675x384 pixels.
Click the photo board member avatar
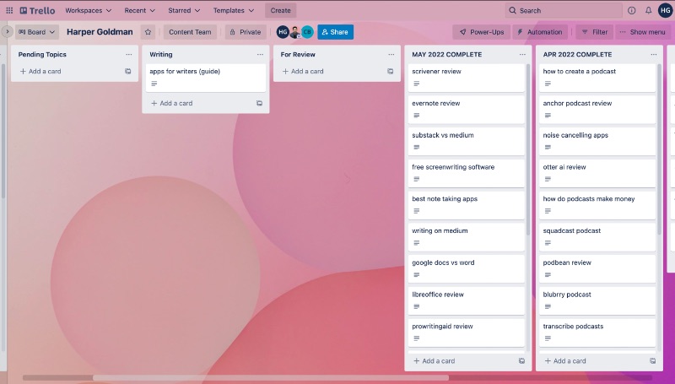294,32
